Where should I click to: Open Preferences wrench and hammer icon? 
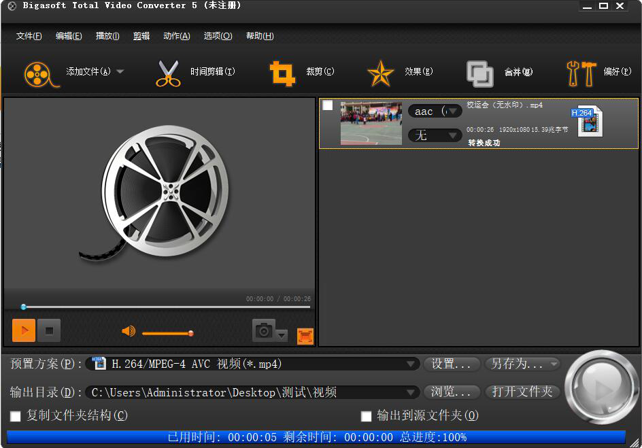tap(581, 73)
